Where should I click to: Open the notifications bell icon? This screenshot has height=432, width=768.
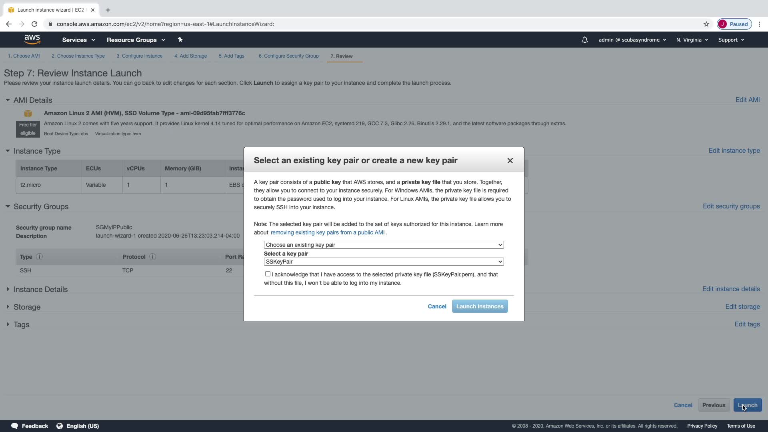tap(584, 40)
